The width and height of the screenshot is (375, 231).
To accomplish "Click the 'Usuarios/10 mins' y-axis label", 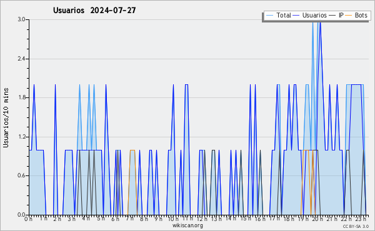I will click(x=6, y=118).
